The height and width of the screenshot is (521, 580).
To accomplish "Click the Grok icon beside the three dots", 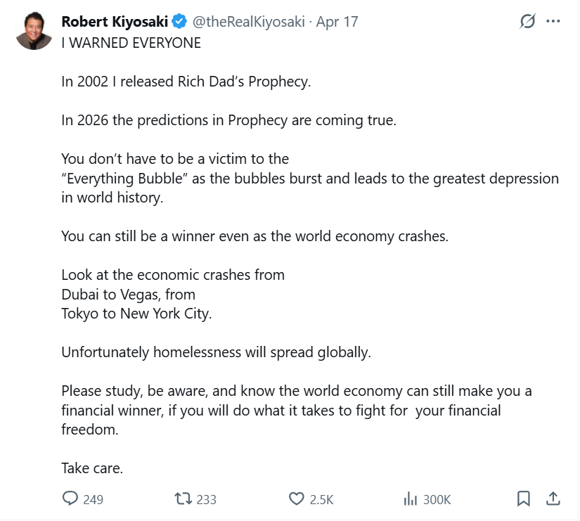I will [527, 22].
